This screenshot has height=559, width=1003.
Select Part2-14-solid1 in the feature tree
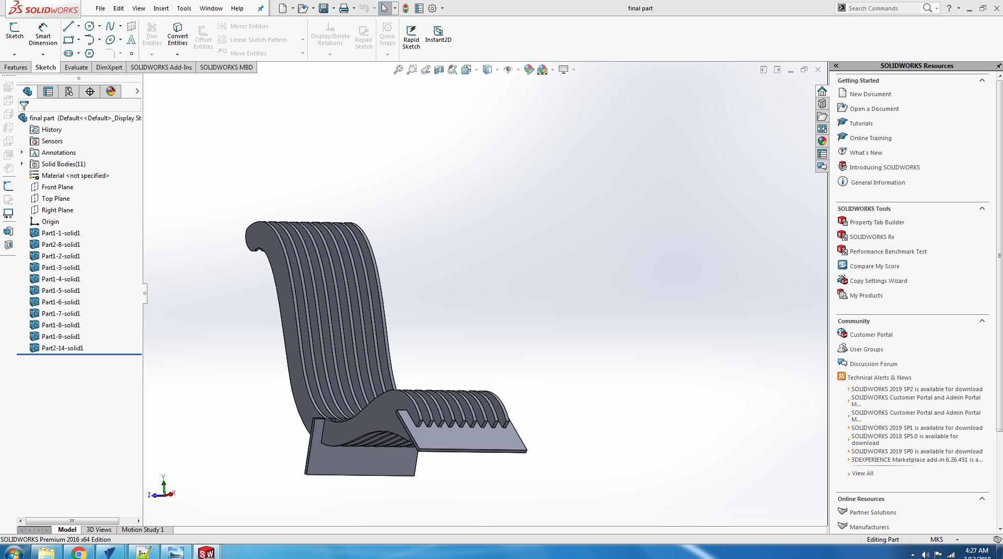(x=62, y=348)
